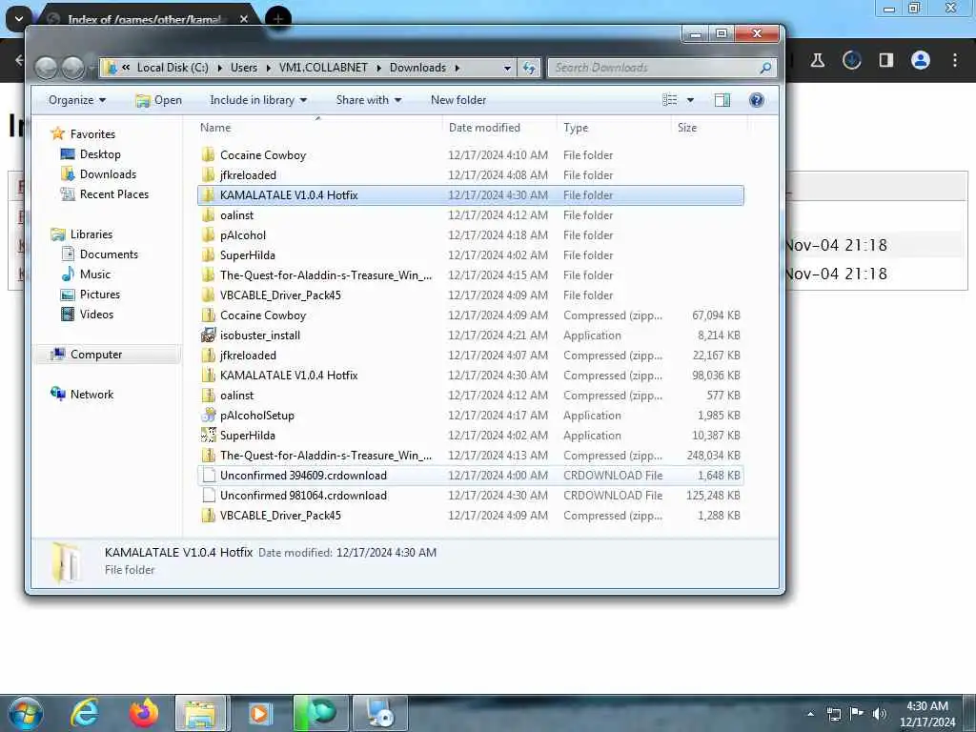Select the VBCABLE_Driver_Pack45 file folder
This screenshot has height=732, width=976.
click(471, 295)
